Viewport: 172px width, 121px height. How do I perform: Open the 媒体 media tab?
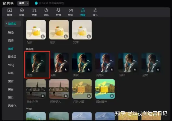(x=10, y=12)
